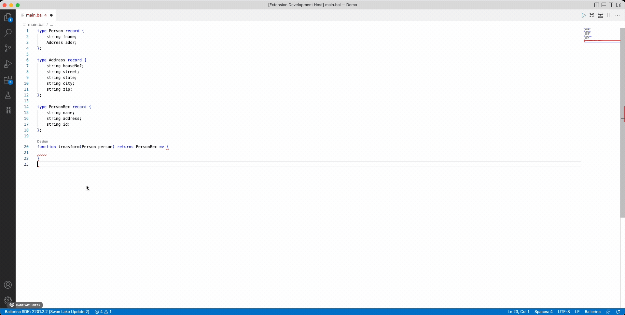Open the Ballerina activity bar view
This screenshot has width=625, height=315.
point(8,110)
